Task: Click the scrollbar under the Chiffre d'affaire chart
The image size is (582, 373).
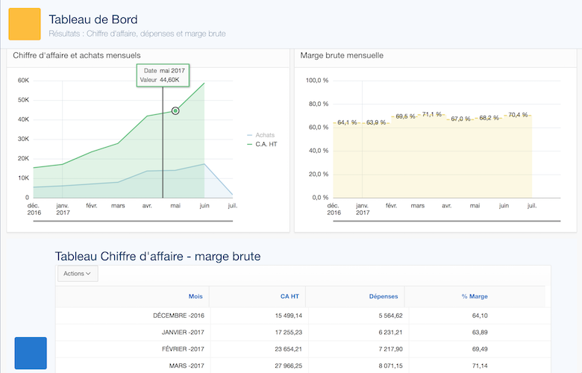Action: tap(148, 222)
